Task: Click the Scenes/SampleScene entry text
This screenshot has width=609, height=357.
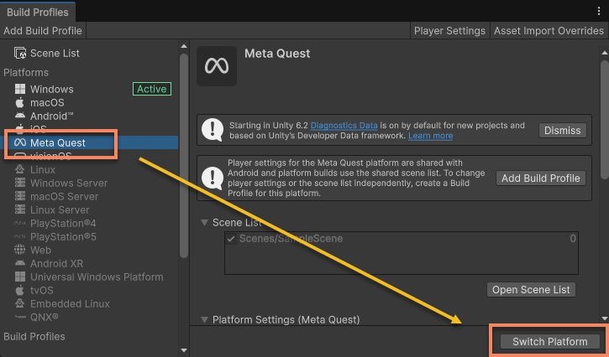Action: [x=291, y=238]
